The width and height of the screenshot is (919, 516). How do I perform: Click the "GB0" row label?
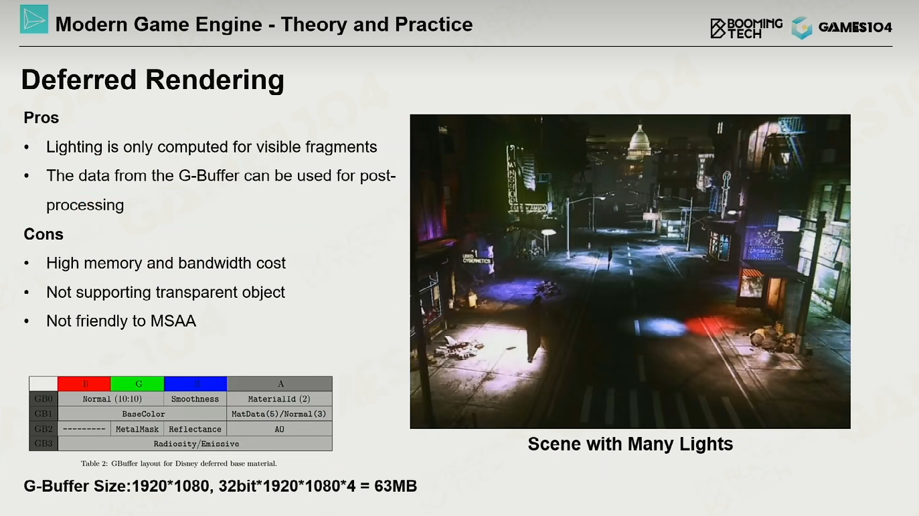click(x=44, y=399)
